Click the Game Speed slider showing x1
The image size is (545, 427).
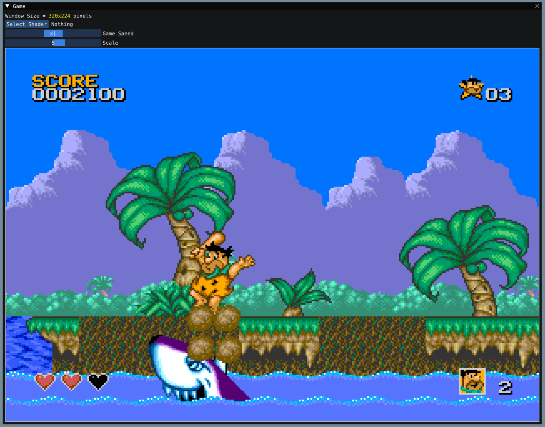[x=53, y=33]
